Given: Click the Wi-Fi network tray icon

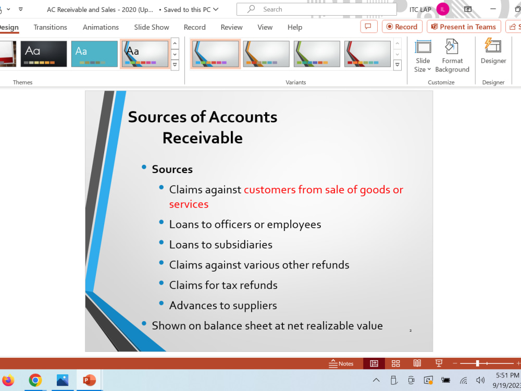Looking at the screenshot, I should click(463, 380).
